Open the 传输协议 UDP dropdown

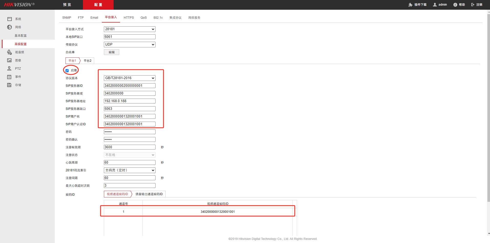[x=130, y=45]
